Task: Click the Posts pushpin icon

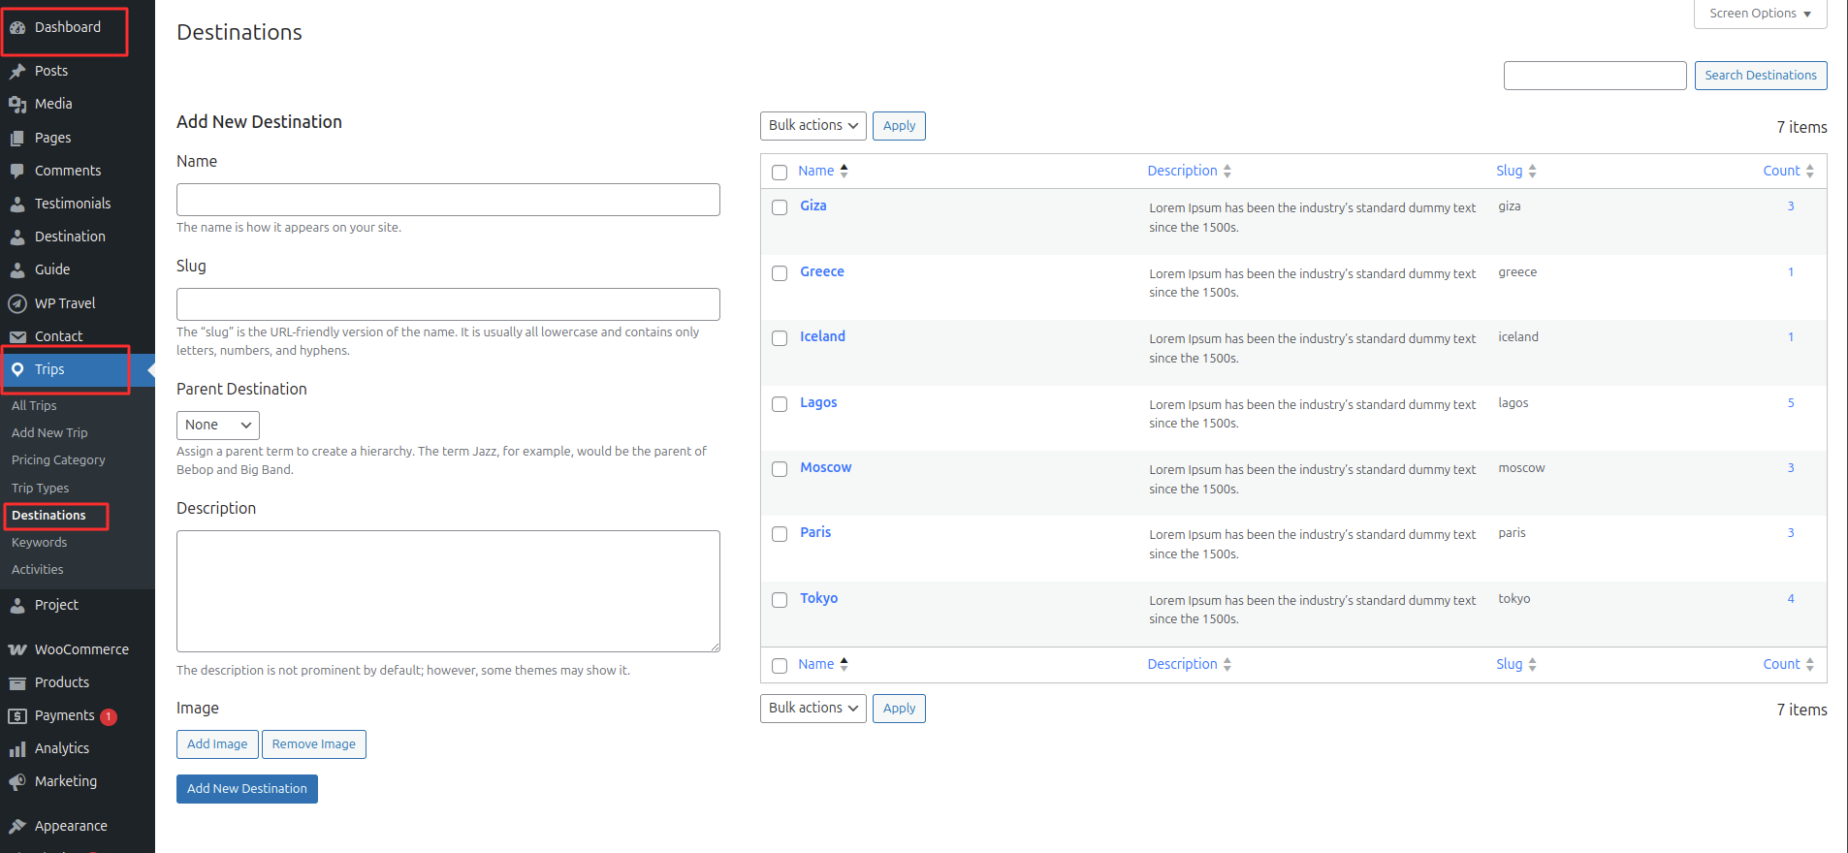Action: (x=17, y=72)
